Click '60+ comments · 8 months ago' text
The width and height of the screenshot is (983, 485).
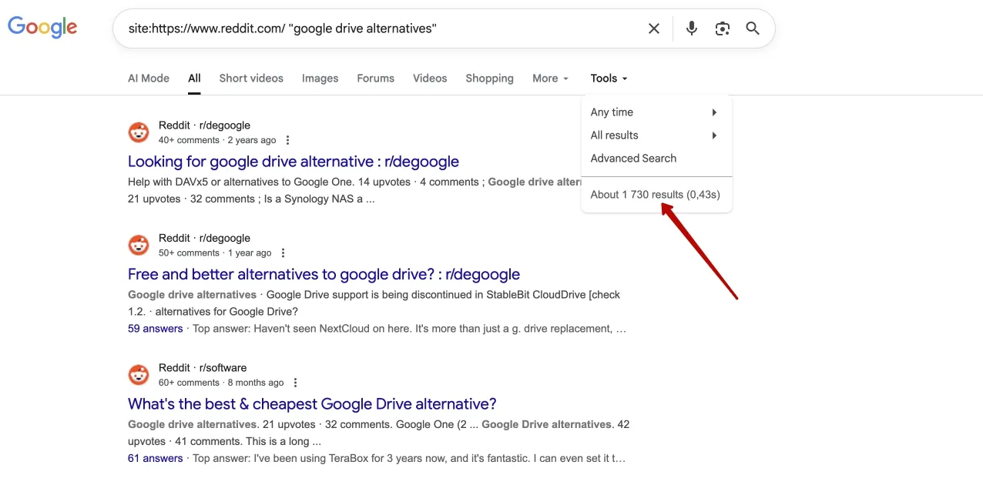pos(221,383)
